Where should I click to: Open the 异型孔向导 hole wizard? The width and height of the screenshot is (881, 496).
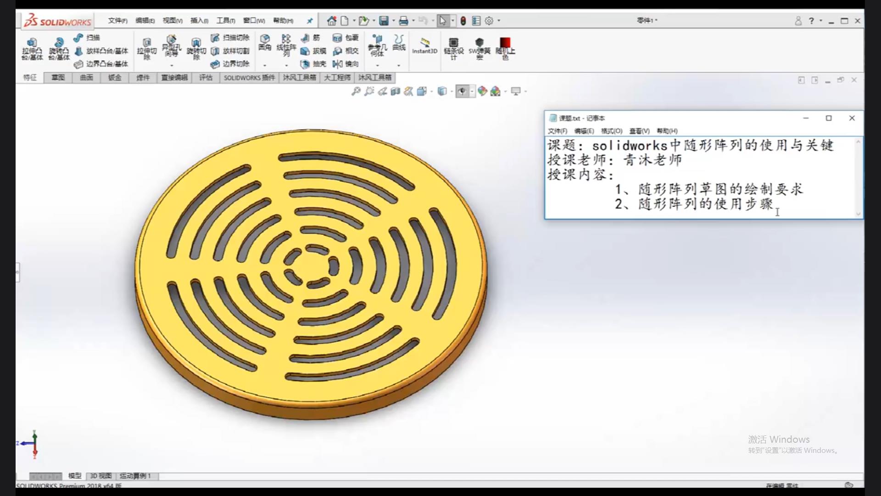click(x=172, y=45)
